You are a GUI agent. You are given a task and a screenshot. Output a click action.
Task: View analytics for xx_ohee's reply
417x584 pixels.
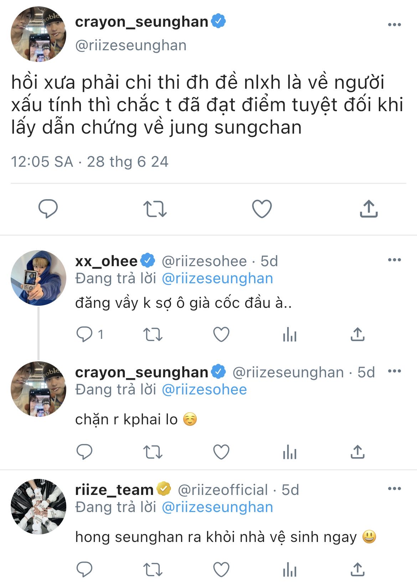tap(289, 335)
